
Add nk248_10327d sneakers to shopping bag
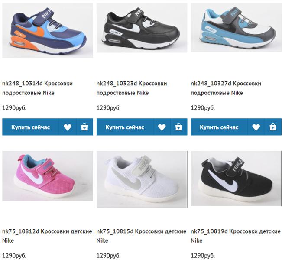(x=273, y=127)
